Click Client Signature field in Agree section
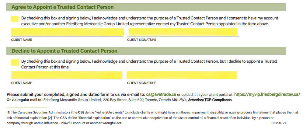This screenshot has height=136, width=303. (x=183, y=32)
